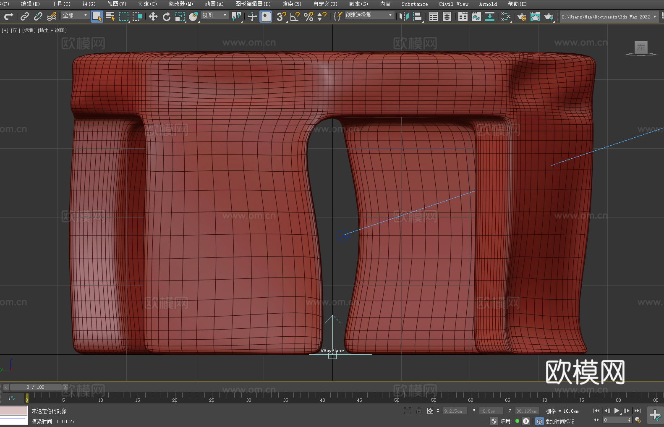Open the selection filter 全部 dropdown
Image resolution: width=664 pixels, height=427 pixels.
[75, 15]
